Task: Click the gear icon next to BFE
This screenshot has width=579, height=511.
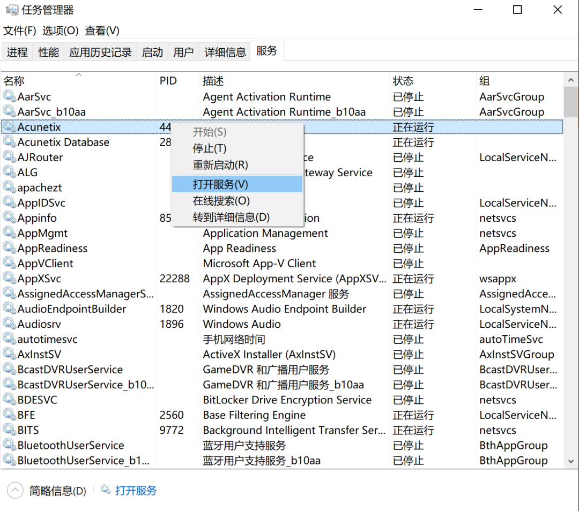Action: (10, 415)
